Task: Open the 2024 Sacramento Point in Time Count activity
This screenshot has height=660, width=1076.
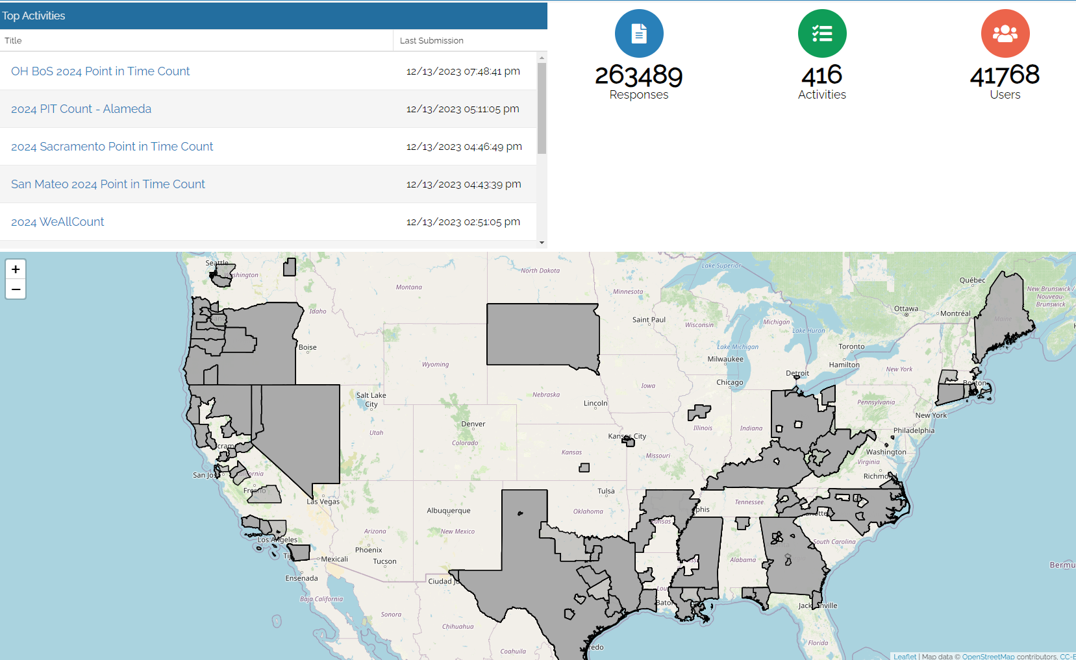Action: pos(112,146)
